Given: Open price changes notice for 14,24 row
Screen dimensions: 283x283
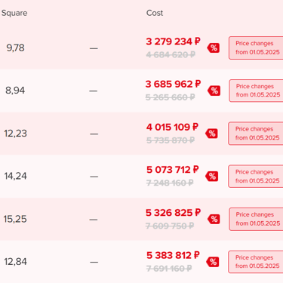Looking at the screenshot, I should (256, 177).
